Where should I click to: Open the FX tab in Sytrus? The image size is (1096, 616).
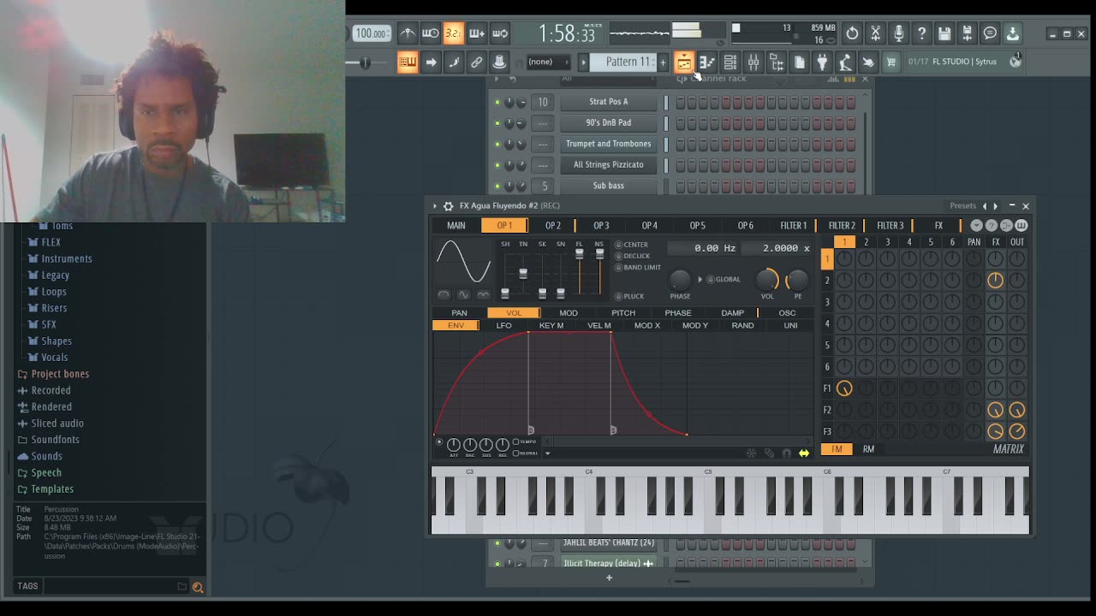938,226
